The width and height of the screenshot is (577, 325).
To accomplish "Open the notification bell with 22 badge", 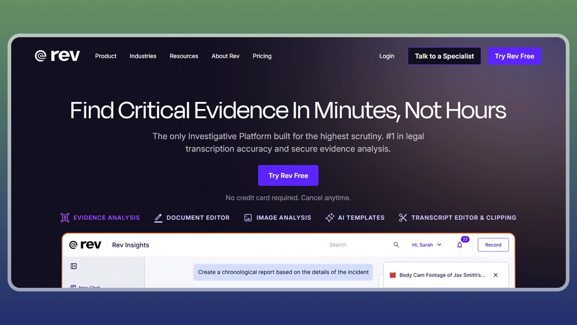I will click(460, 245).
